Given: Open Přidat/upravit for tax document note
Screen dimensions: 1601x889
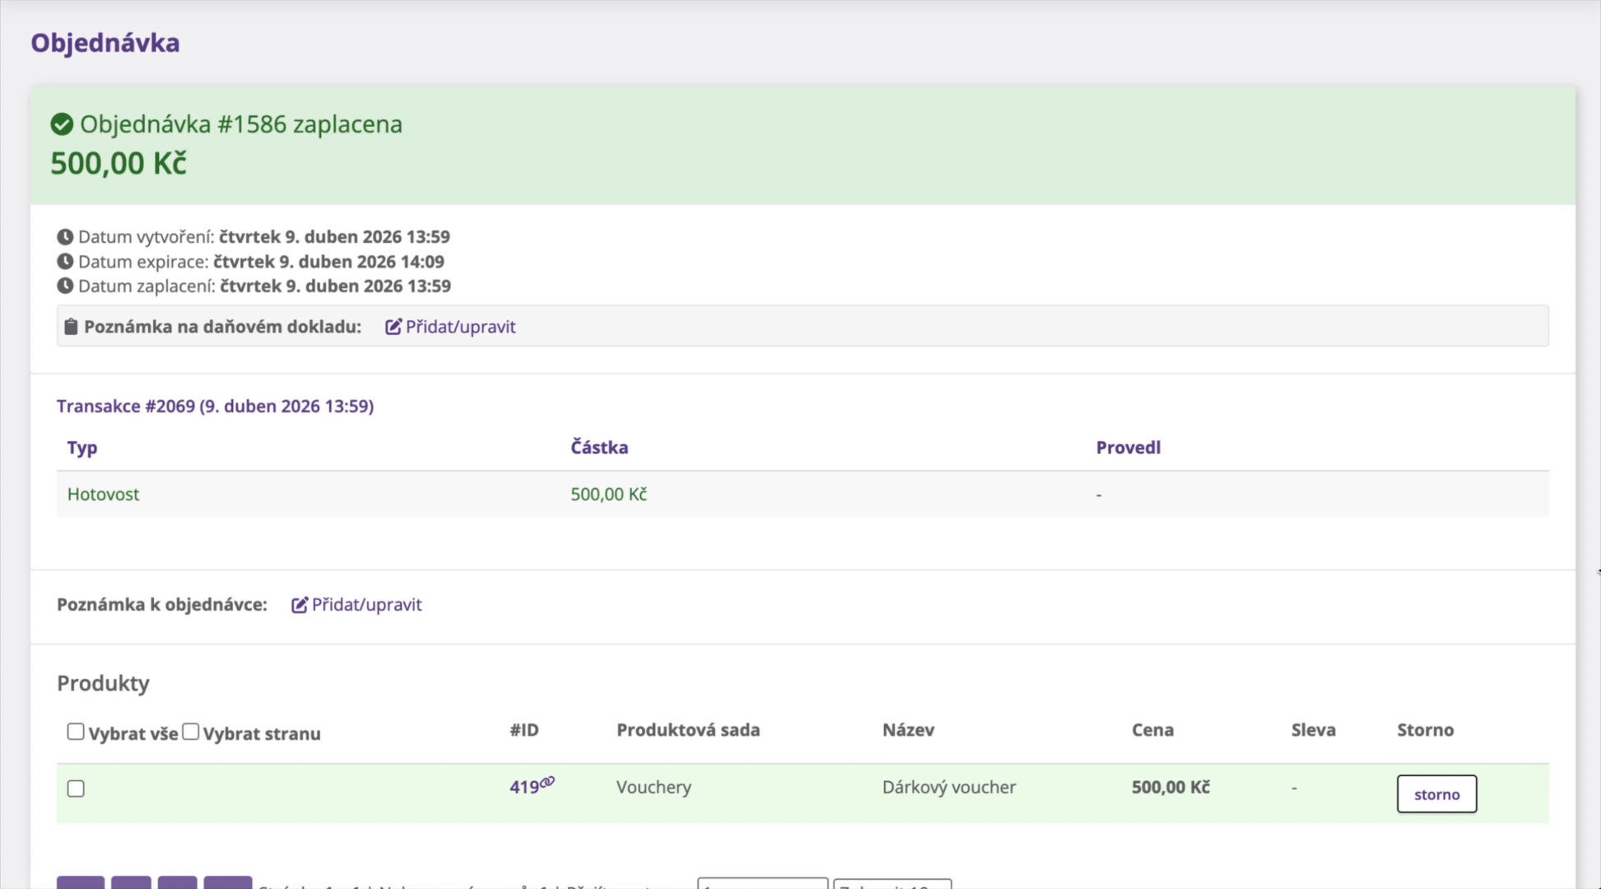Looking at the screenshot, I should 460,327.
